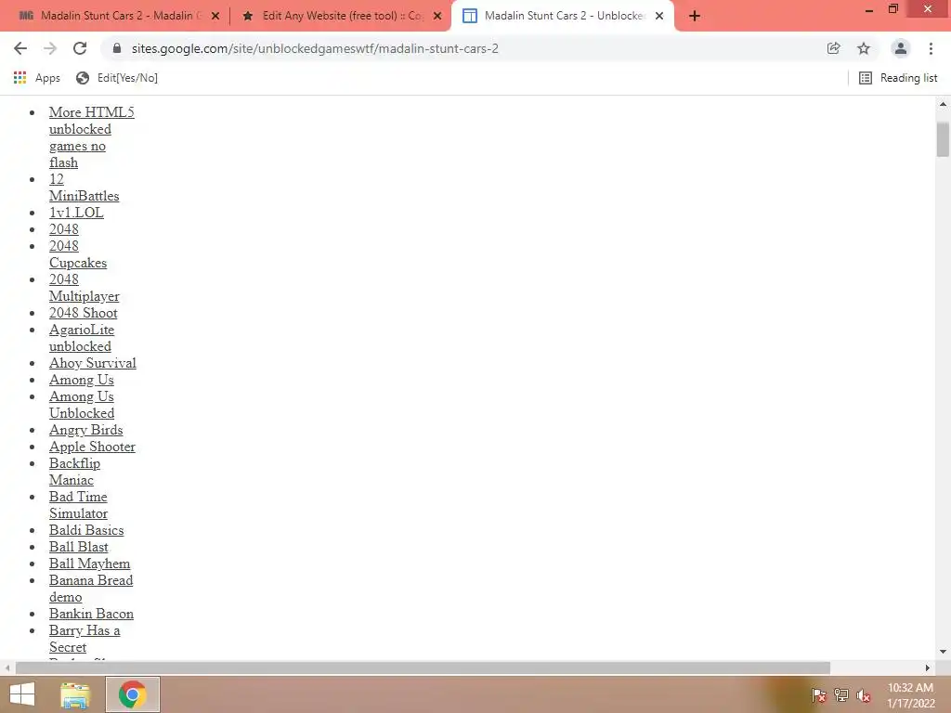Click the vertical scrollbar thumb

943,139
